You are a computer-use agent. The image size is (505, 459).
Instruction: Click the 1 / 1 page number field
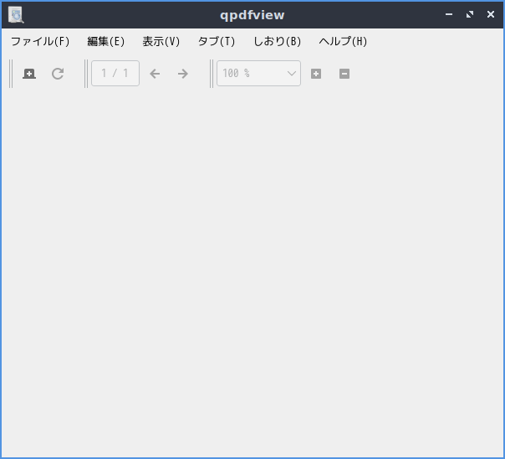click(x=115, y=73)
